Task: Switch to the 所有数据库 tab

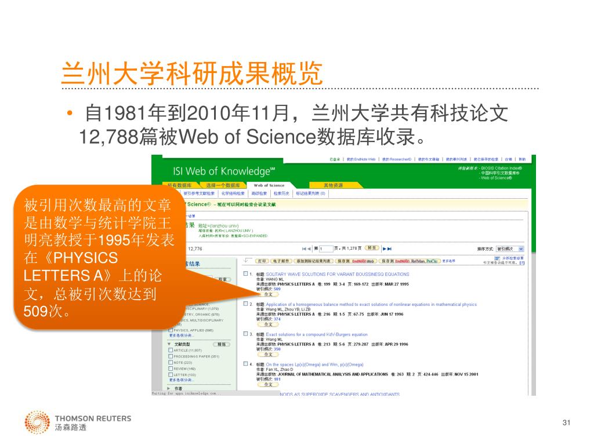Action: pyautogui.click(x=180, y=185)
